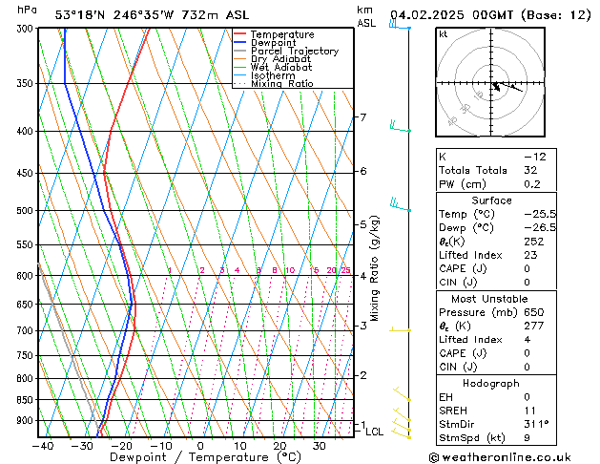
Task: Click the Most Unstable section heading
Action: pos(489,299)
